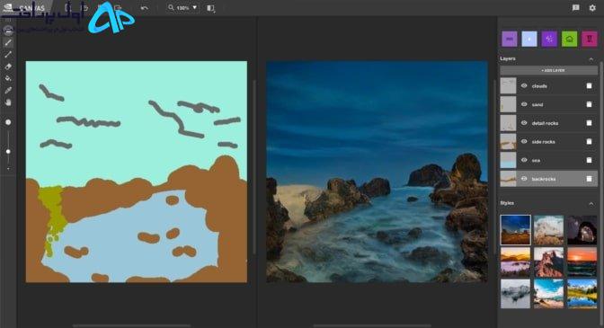Apply the pale cloudy rock style
The width and height of the screenshot is (604, 328).
548,230
